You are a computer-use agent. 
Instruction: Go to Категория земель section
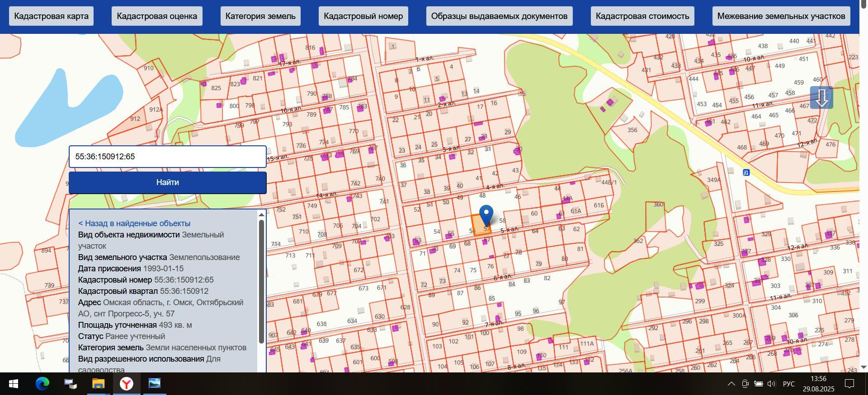coord(260,16)
